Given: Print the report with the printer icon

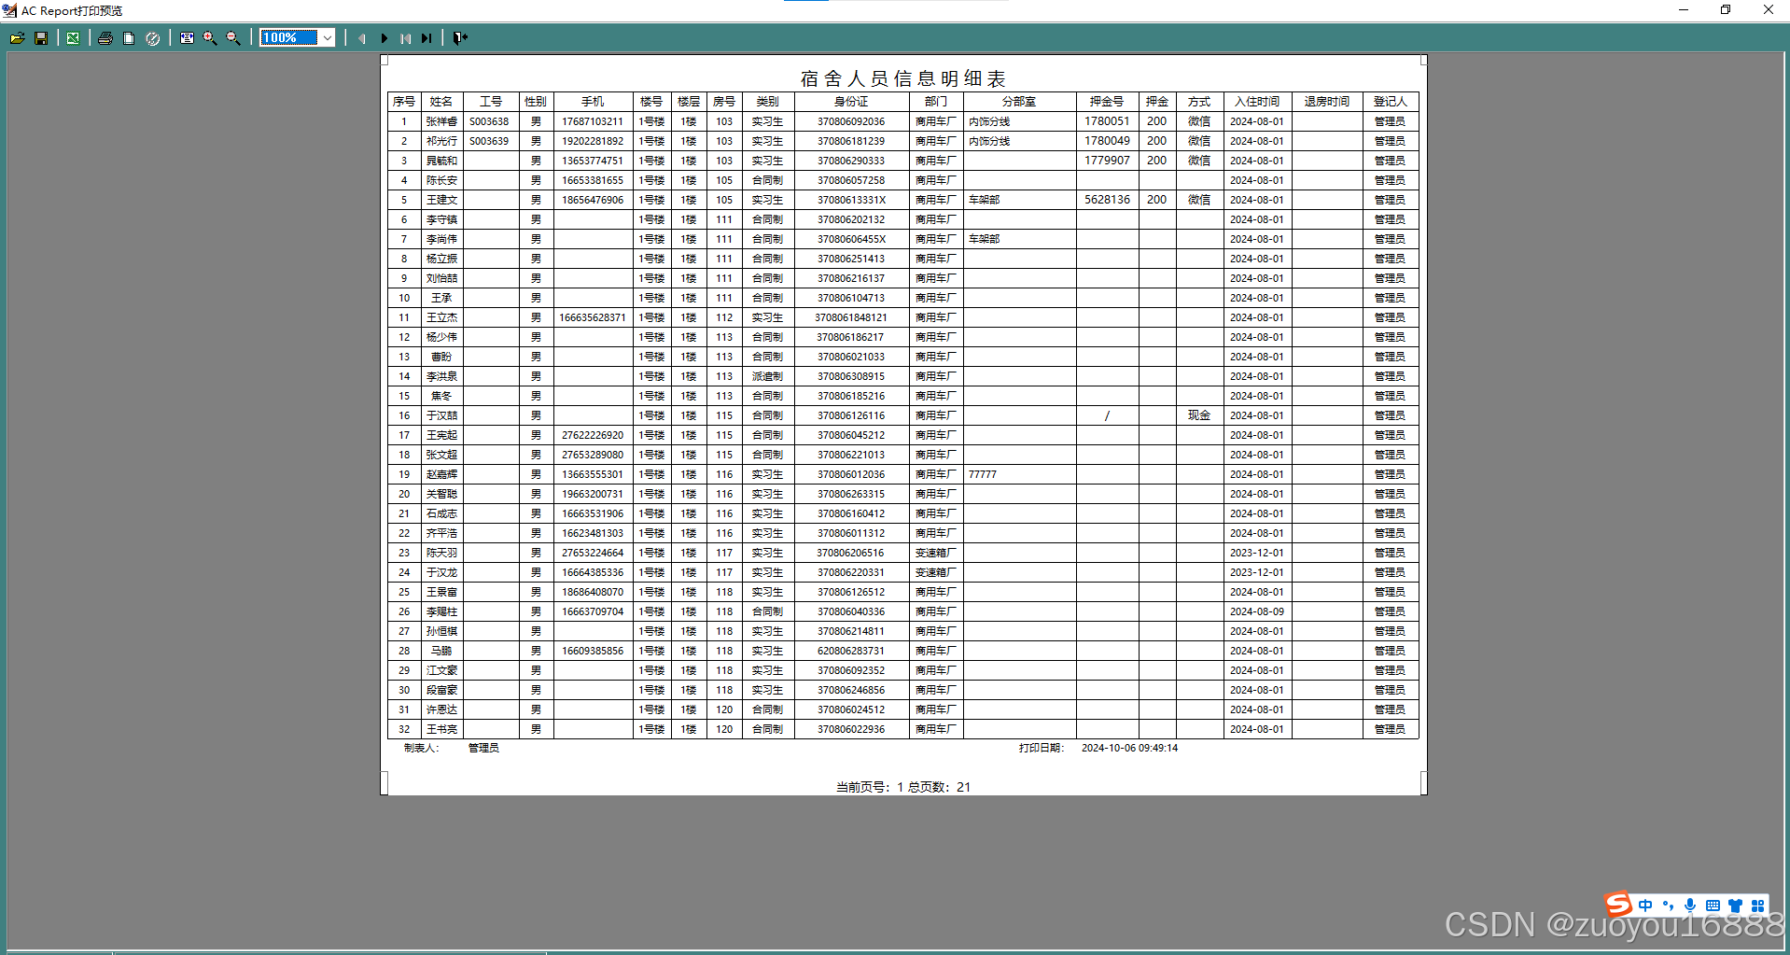Looking at the screenshot, I should 105,38.
